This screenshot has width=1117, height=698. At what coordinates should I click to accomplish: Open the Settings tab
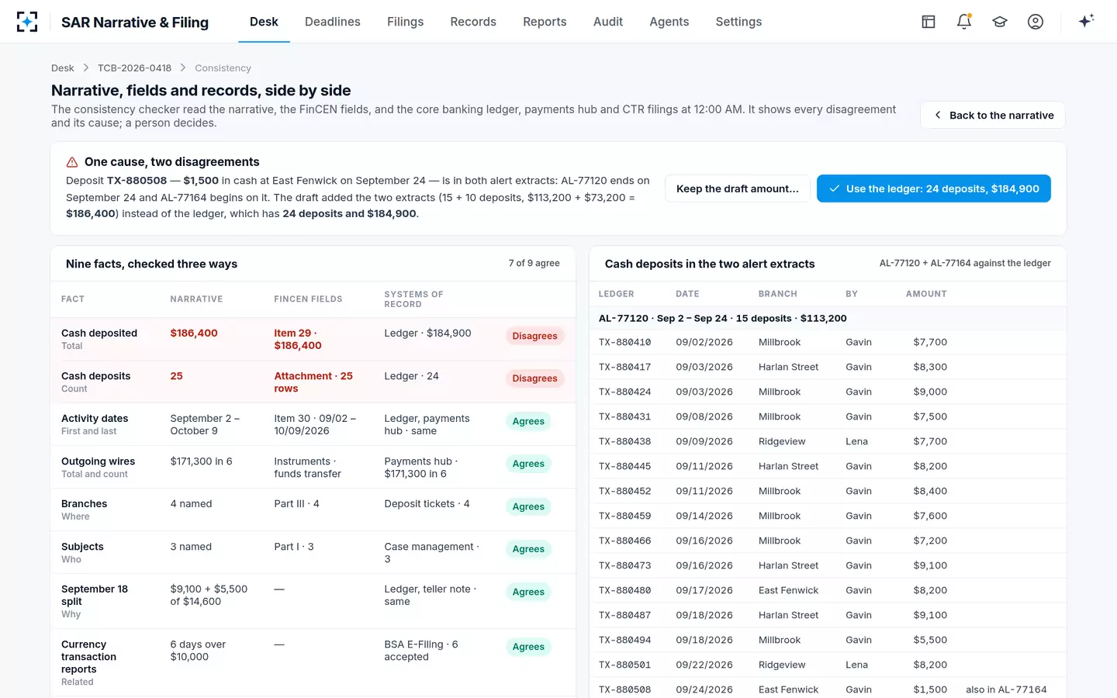click(738, 22)
